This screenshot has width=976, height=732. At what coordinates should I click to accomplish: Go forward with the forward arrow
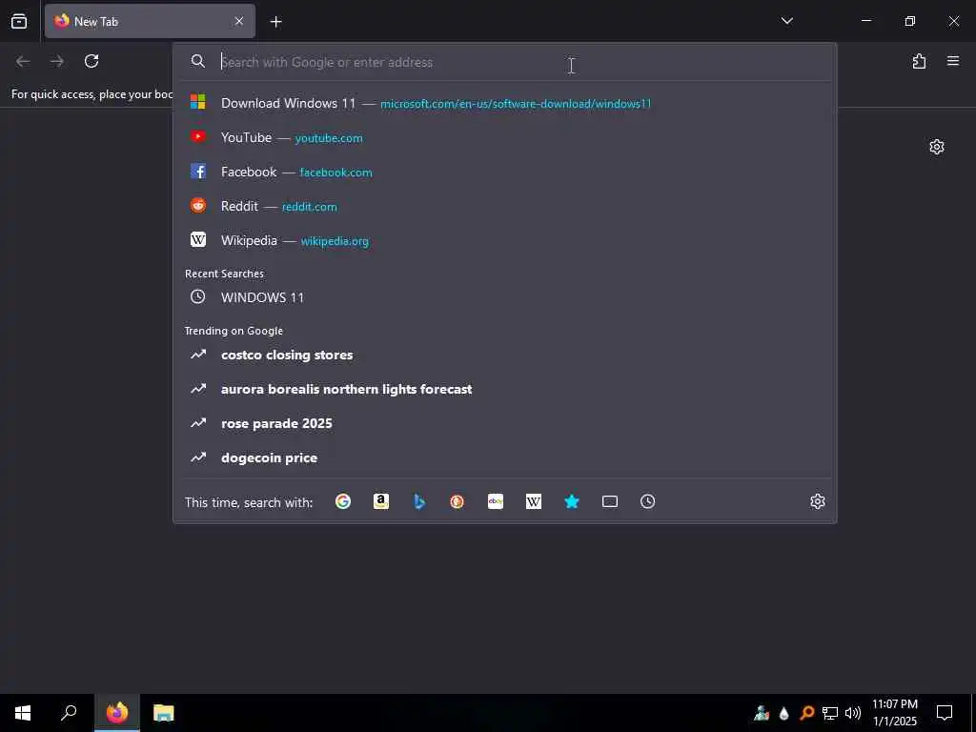click(57, 61)
